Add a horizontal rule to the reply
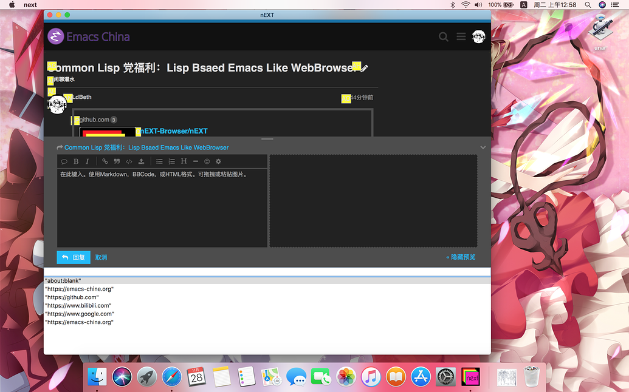 [194, 161]
